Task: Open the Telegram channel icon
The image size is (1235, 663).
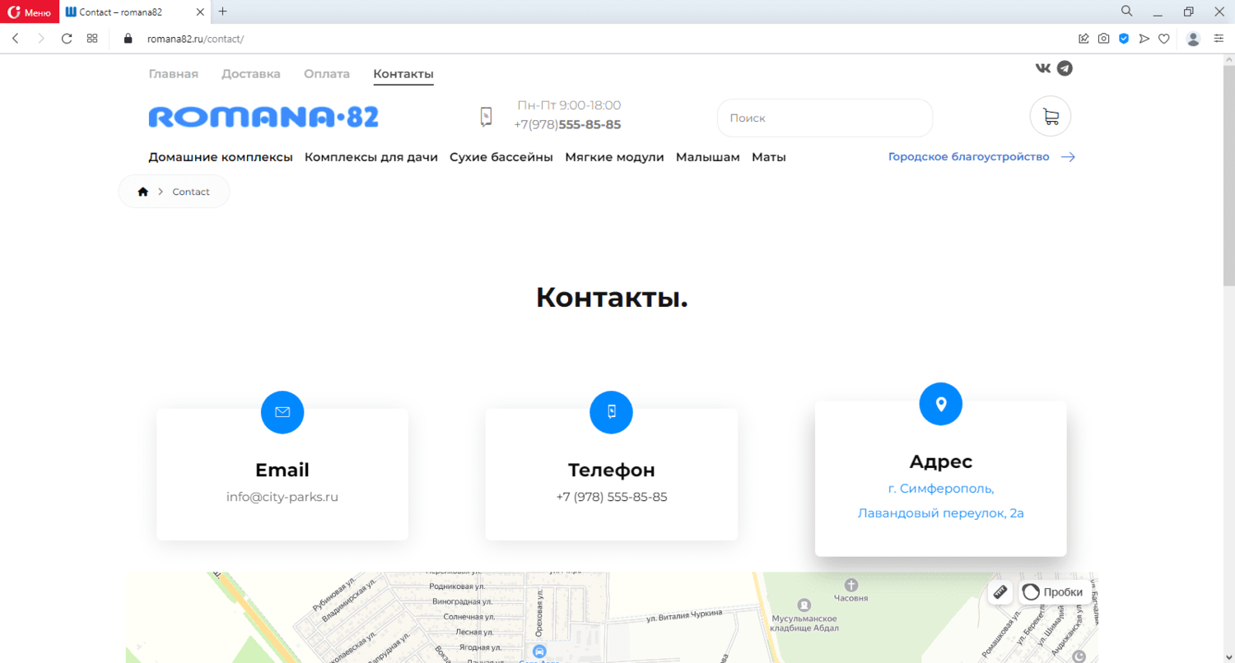Action: click(1065, 68)
